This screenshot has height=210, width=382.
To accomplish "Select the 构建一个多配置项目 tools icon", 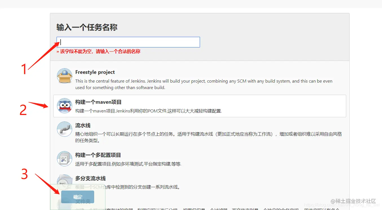I will 65,159.
